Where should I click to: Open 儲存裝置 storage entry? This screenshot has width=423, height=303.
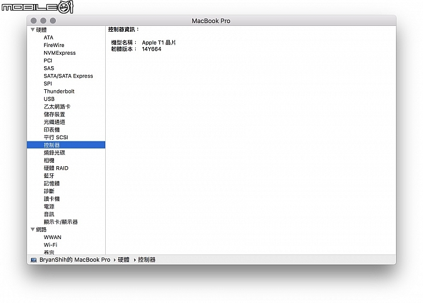pyautogui.click(x=54, y=115)
